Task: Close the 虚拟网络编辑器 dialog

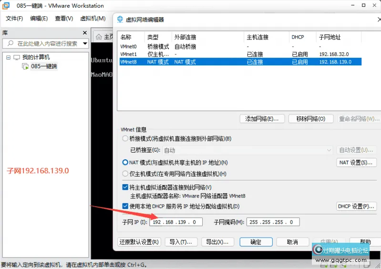Action: pos(379,20)
